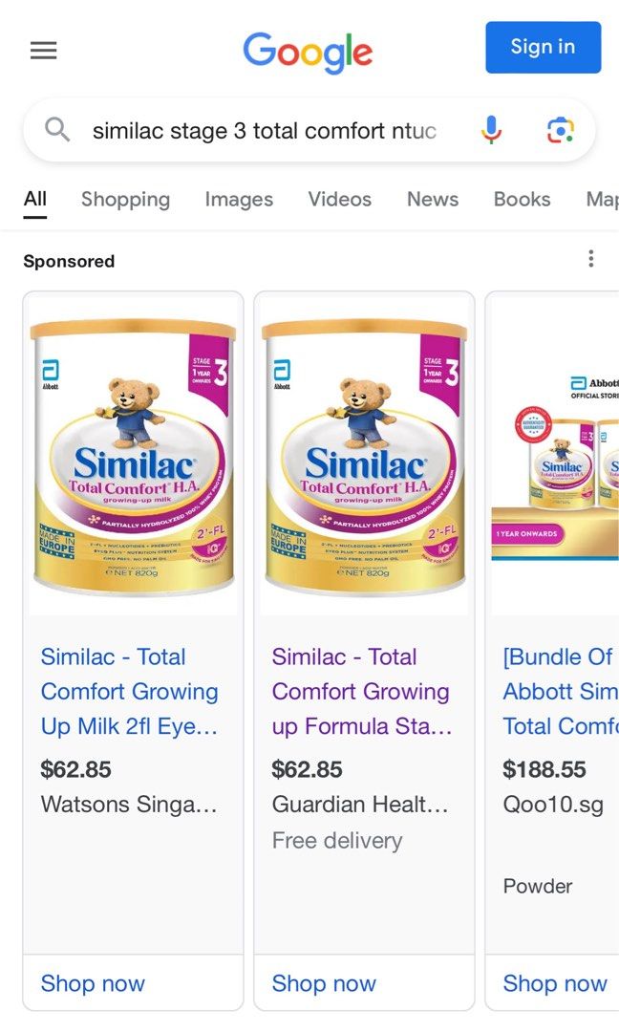Open the Sponsored ads options three-dot menu
Viewport: 619px width, 1032px height.
(590, 258)
